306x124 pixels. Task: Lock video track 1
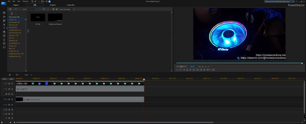(x=12, y=83)
